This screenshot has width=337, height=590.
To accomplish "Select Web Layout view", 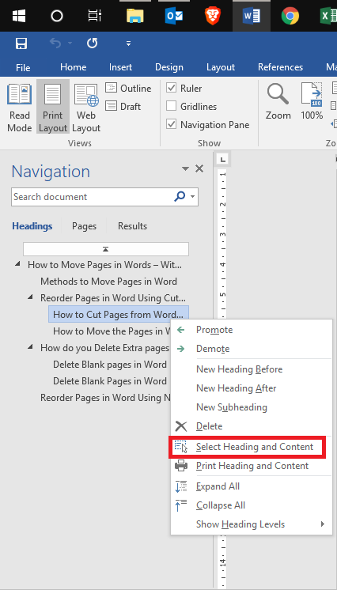I will [x=86, y=108].
